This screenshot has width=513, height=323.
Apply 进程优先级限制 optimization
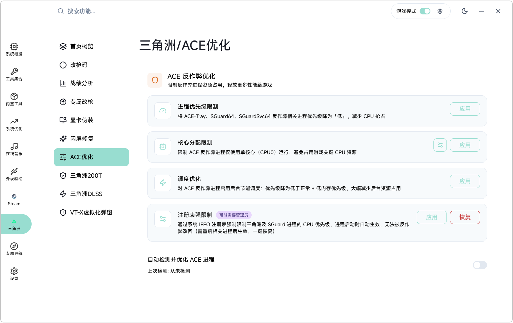465,109
